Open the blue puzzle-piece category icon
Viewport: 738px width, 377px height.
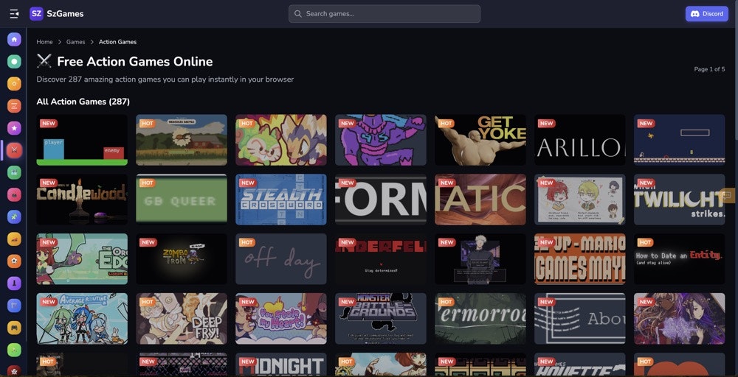click(x=14, y=216)
